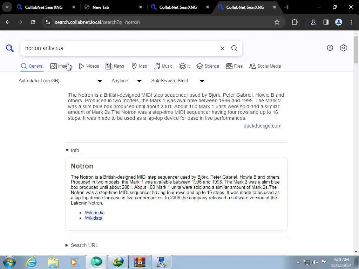Switch to the Science category
The height and width of the screenshot is (269, 359).
pos(208,66)
